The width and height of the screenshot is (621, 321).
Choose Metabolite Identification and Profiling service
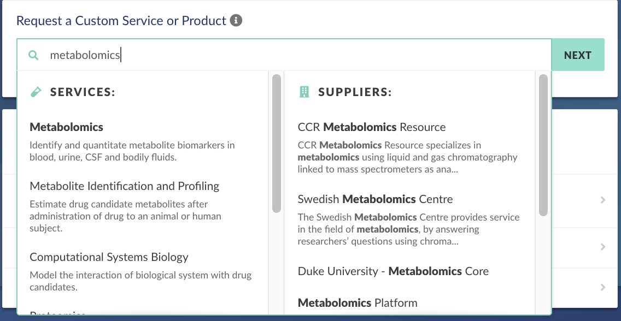click(x=125, y=186)
